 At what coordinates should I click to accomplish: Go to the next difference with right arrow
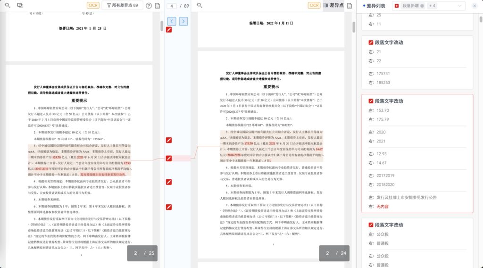[x=183, y=21]
